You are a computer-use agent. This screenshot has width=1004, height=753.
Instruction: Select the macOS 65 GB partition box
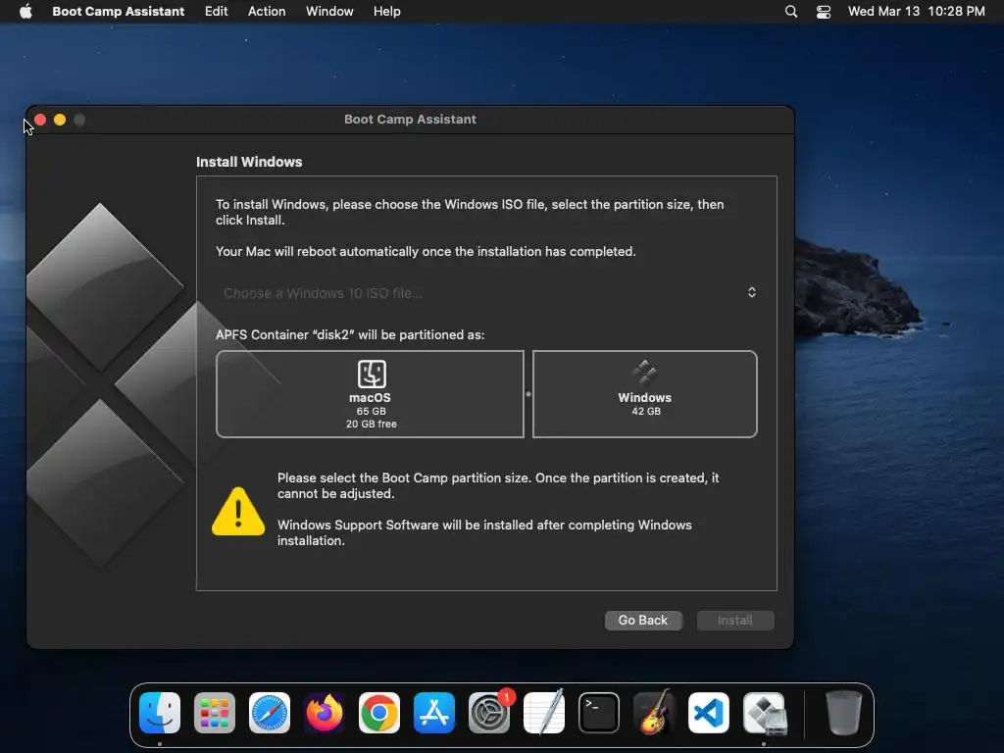370,394
